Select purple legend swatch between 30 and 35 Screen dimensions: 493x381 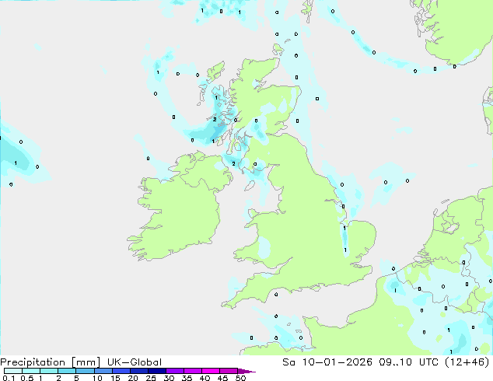(x=175, y=371)
